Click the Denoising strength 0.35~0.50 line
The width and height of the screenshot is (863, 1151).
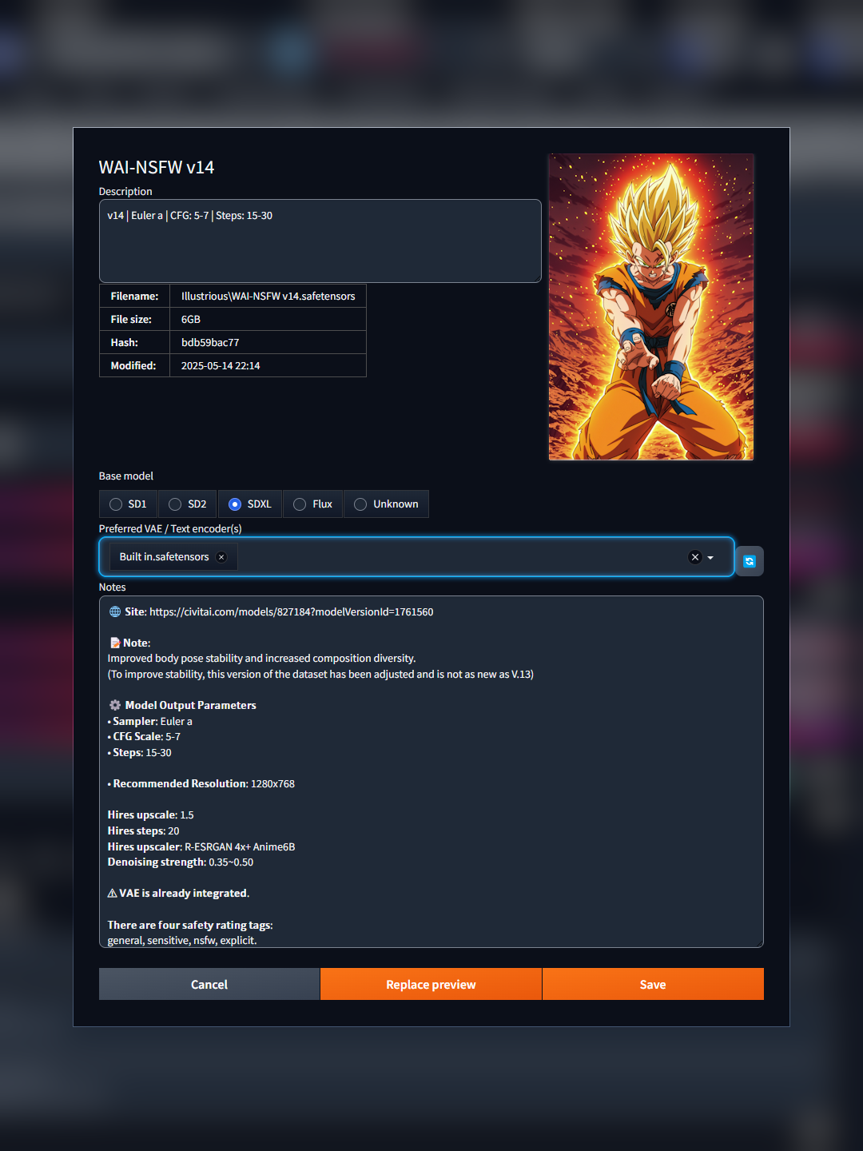pos(181,862)
